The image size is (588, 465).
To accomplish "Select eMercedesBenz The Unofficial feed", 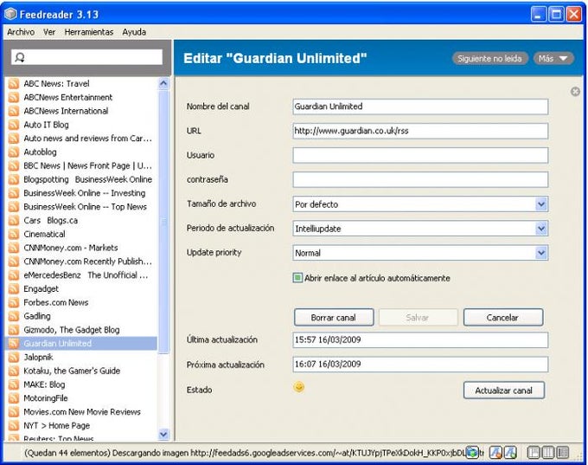I will (x=81, y=275).
